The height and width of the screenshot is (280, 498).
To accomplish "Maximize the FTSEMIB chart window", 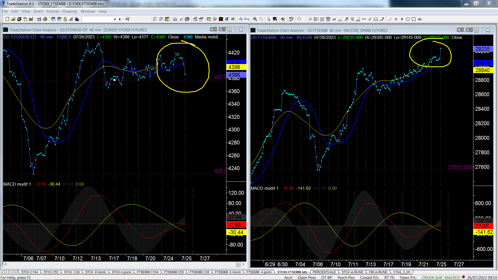I will [x=476, y=30].
